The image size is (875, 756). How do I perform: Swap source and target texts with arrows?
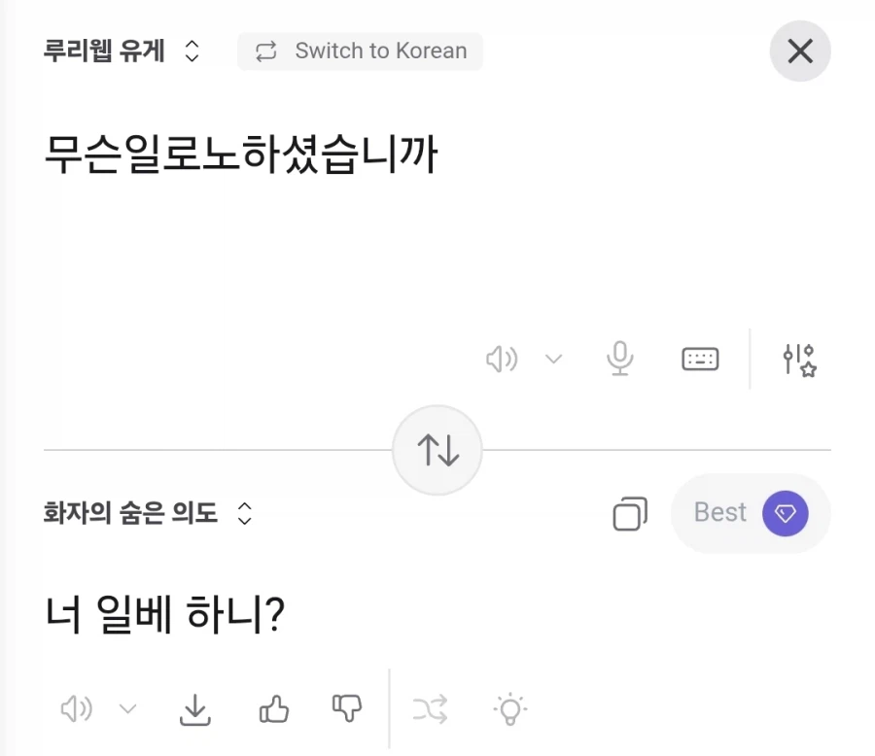point(437,450)
